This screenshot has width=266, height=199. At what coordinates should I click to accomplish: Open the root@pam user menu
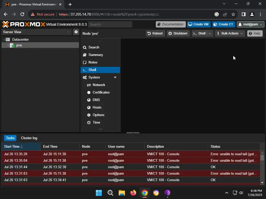(x=250, y=24)
